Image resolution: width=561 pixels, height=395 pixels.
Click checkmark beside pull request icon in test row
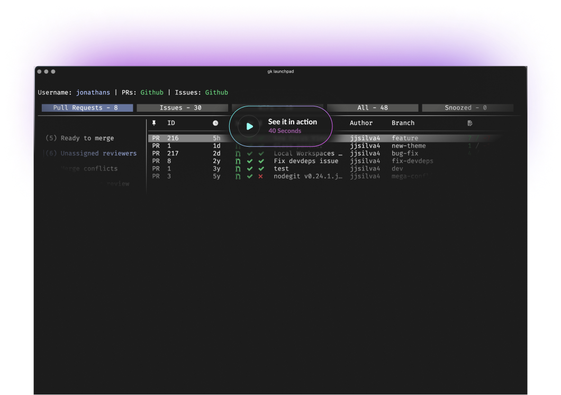pos(250,169)
